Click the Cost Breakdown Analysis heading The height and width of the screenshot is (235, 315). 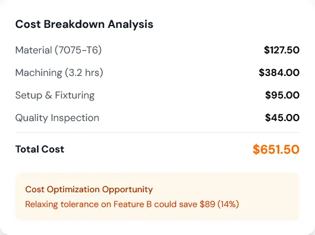point(84,24)
